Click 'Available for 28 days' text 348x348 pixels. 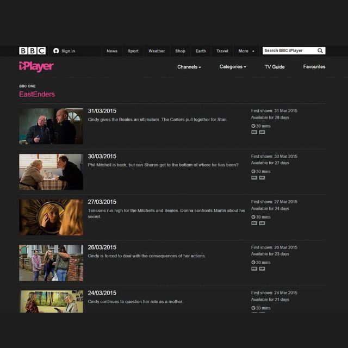(270, 117)
